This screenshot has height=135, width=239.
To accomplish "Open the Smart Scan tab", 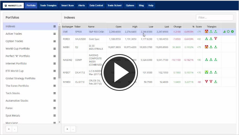I will [x=67, y=6].
